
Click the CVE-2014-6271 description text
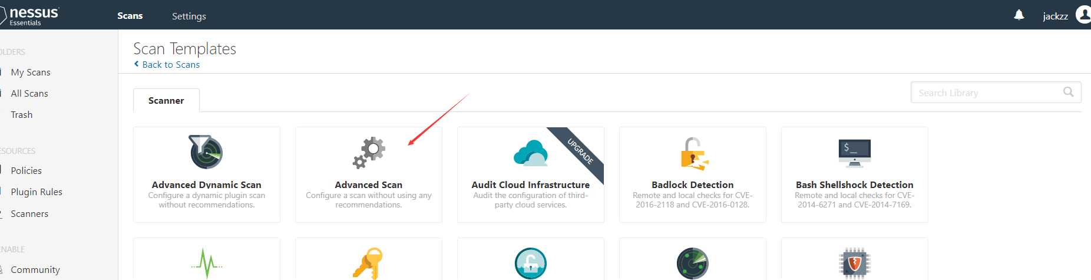(x=855, y=200)
